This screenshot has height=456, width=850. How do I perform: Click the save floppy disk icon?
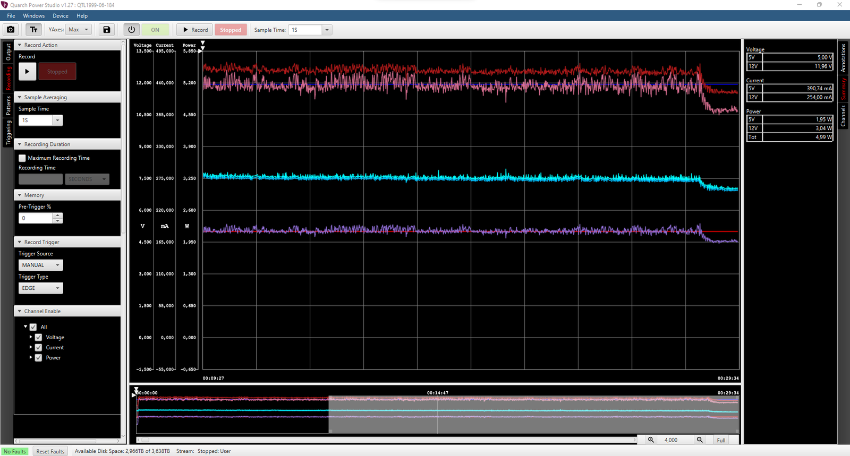(107, 30)
